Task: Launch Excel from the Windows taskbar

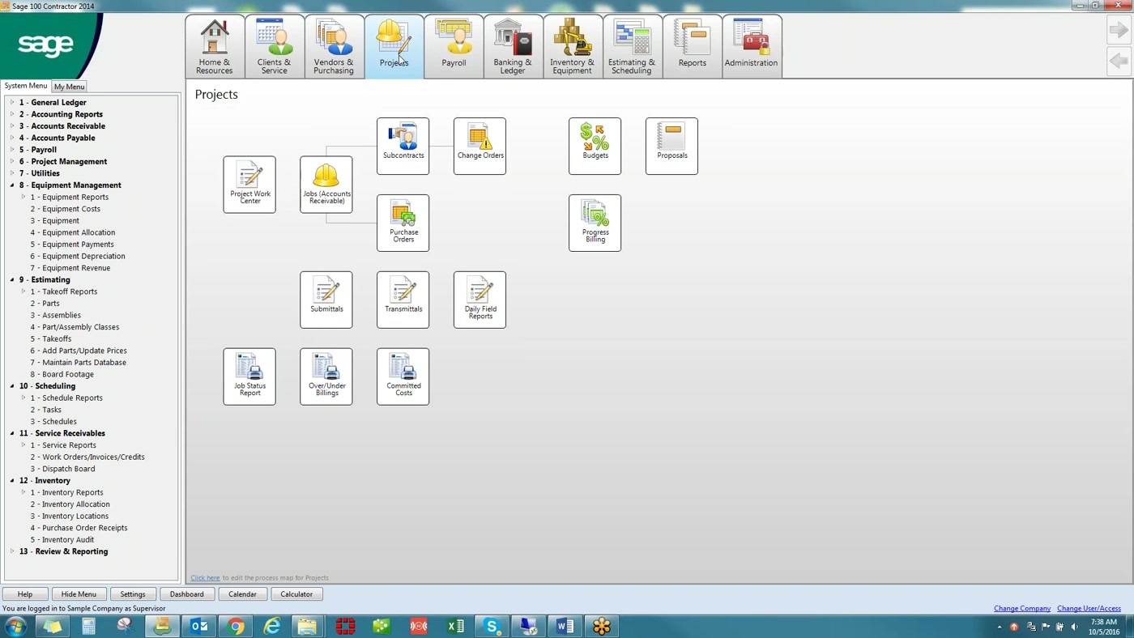Action: (x=455, y=626)
